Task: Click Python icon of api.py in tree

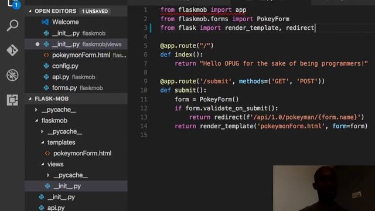Action: pos(42,207)
